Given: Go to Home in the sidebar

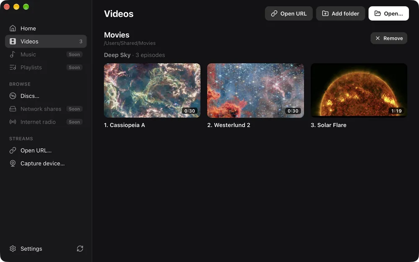Looking at the screenshot, I should 46,29.
